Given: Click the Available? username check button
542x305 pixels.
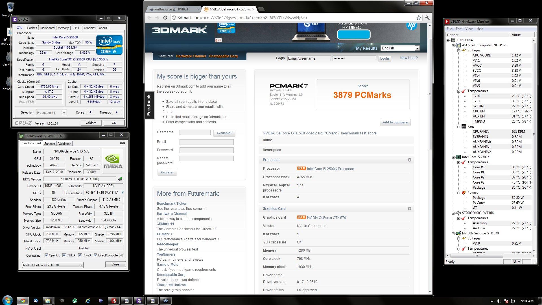Looking at the screenshot, I should click(x=224, y=133).
